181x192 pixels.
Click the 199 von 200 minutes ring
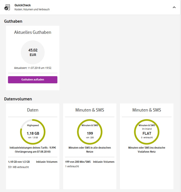click(x=90, y=131)
